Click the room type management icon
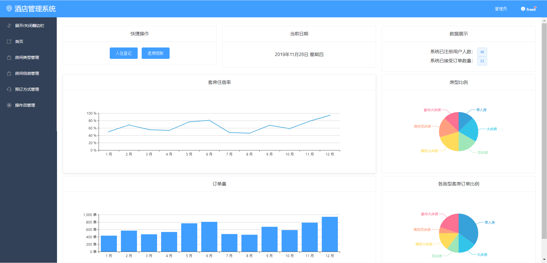547x263 pixels. 9,57
